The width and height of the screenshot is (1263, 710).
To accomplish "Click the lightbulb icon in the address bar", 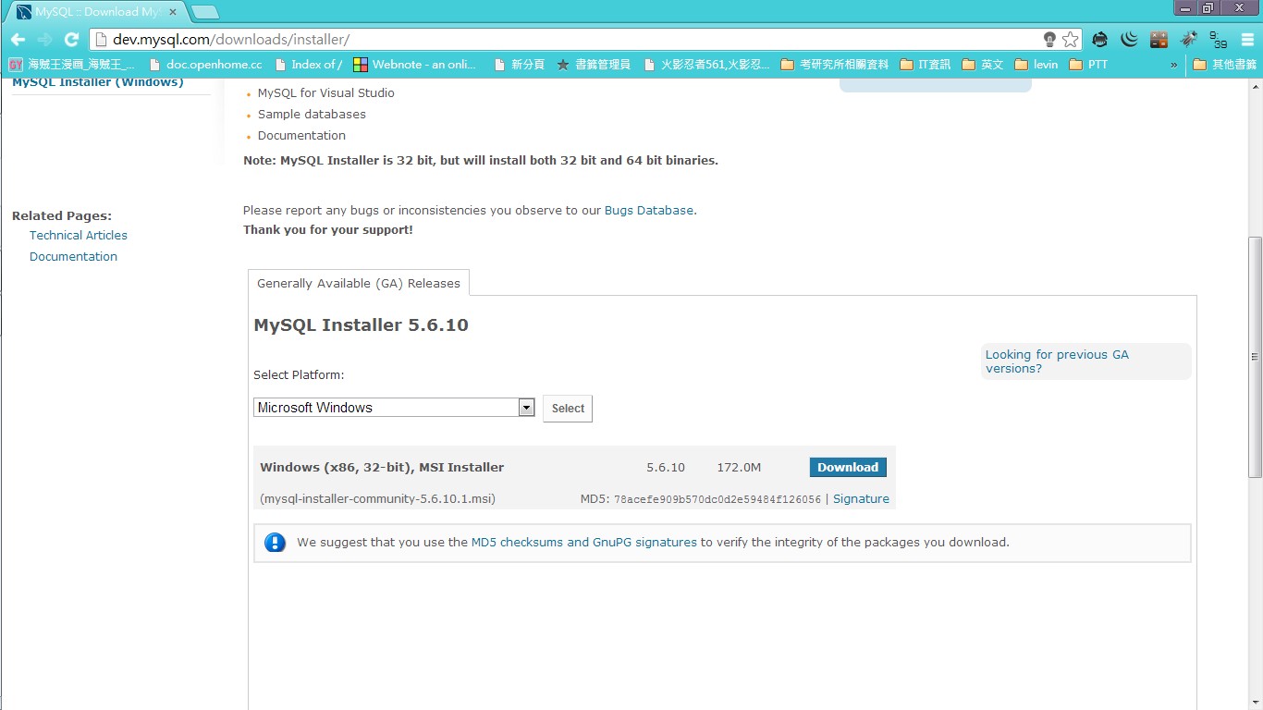I will pyautogui.click(x=1049, y=40).
